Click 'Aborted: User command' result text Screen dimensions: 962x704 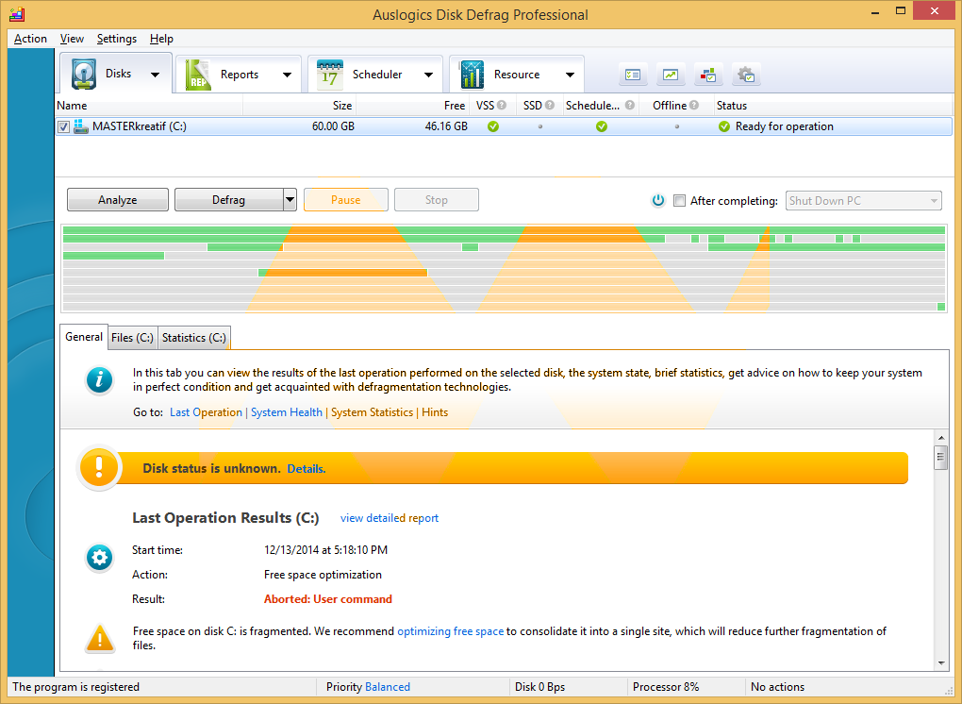coord(327,599)
